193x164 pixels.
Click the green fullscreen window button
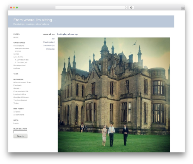pyautogui.click(x=17, y=7)
